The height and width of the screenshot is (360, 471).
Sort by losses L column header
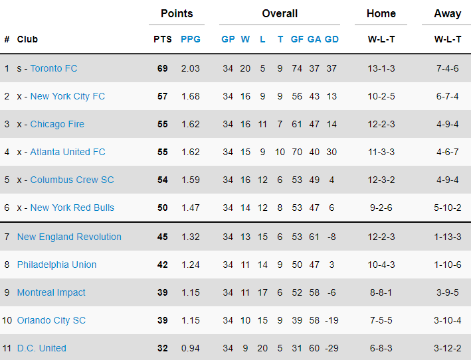[262, 39]
